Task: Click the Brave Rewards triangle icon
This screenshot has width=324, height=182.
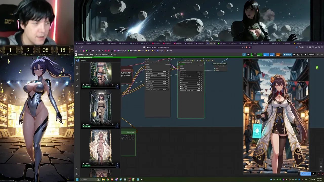Action: [x=250, y=47]
